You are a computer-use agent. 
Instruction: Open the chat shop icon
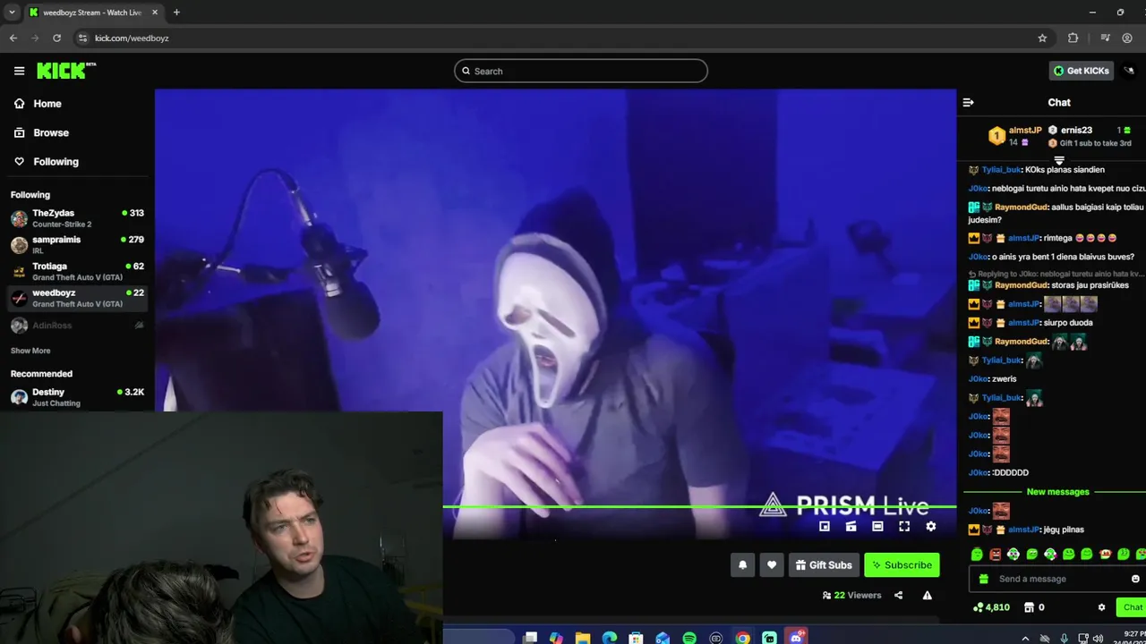(1030, 607)
